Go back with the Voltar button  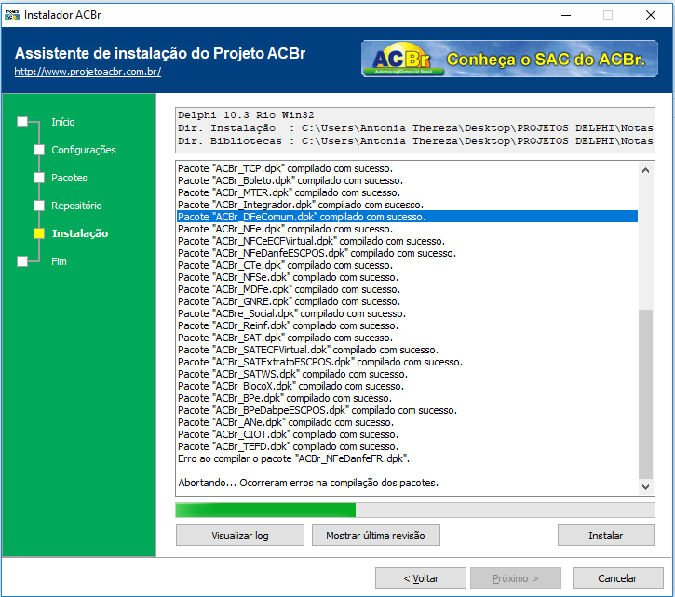click(x=421, y=578)
